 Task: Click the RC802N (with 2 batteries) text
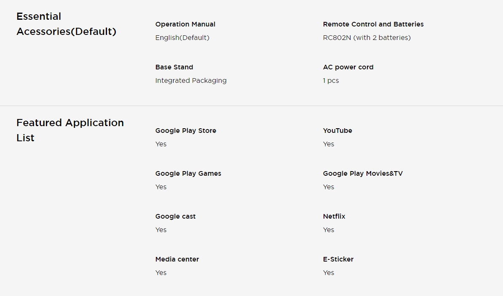(367, 38)
